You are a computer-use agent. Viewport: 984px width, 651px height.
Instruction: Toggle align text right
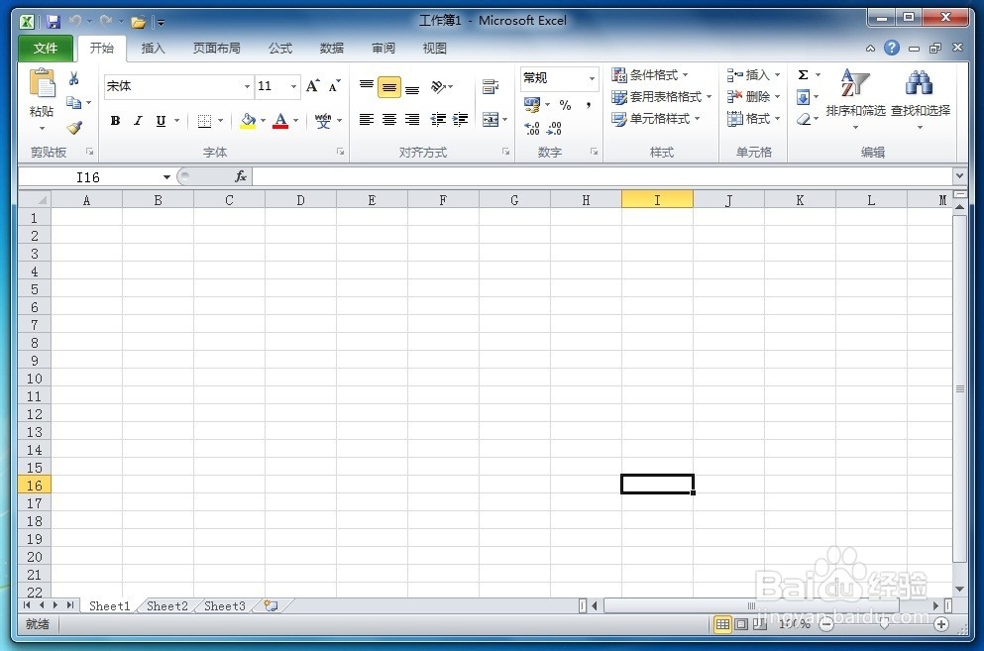coord(412,119)
